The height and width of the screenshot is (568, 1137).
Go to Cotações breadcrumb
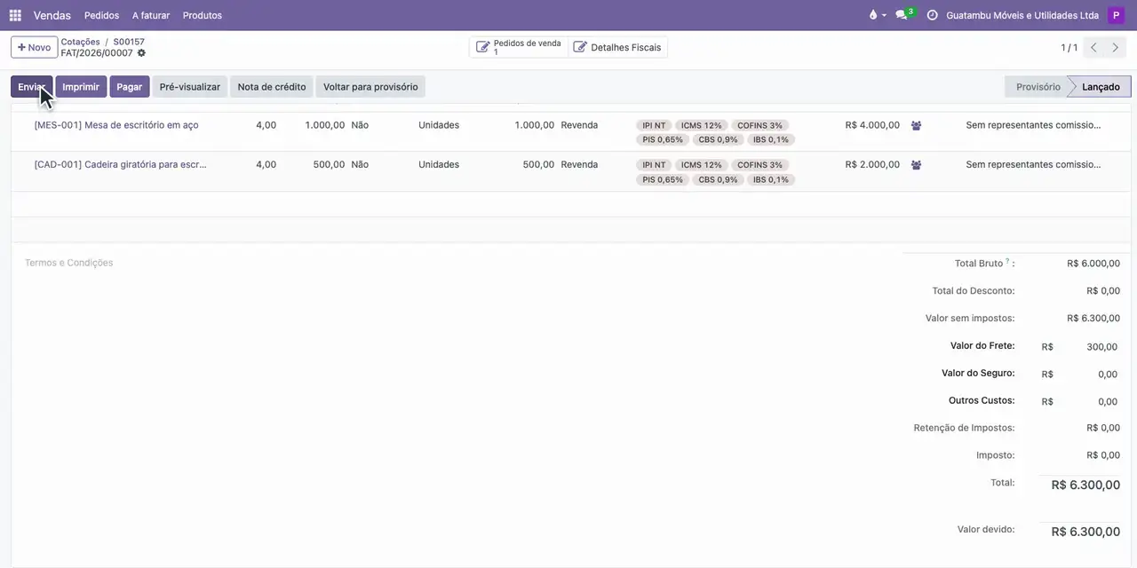click(80, 42)
